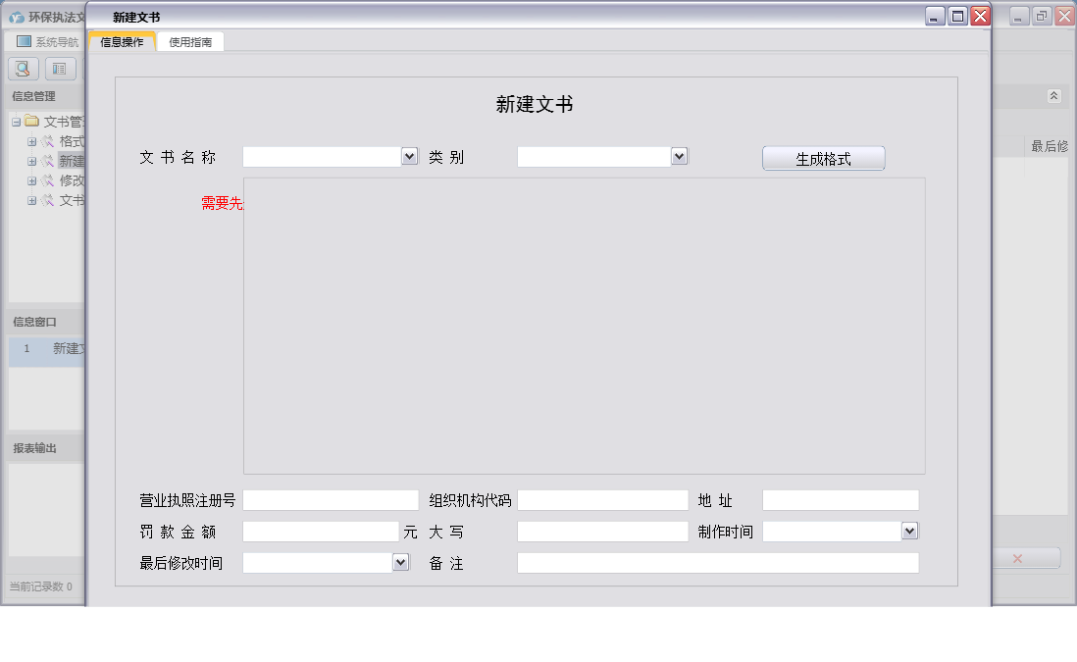Click inside the 备注 input field

(x=717, y=562)
